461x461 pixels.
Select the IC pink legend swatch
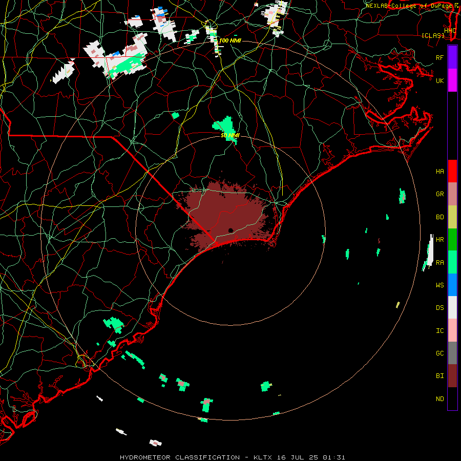click(x=452, y=330)
